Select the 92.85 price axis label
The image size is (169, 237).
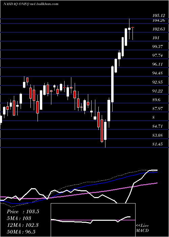(x=158, y=82)
